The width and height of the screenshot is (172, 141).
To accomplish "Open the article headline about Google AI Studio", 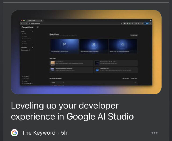I will pos(72,111).
